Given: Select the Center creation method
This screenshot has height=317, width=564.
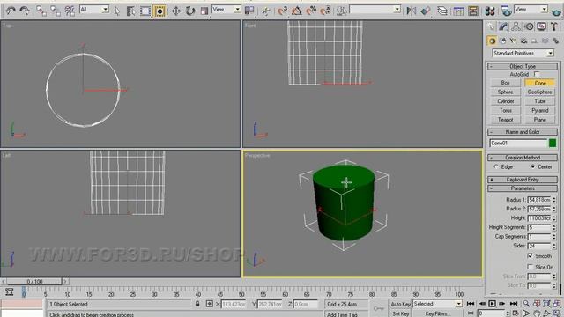Looking at the screenshot, I should 532,166.
